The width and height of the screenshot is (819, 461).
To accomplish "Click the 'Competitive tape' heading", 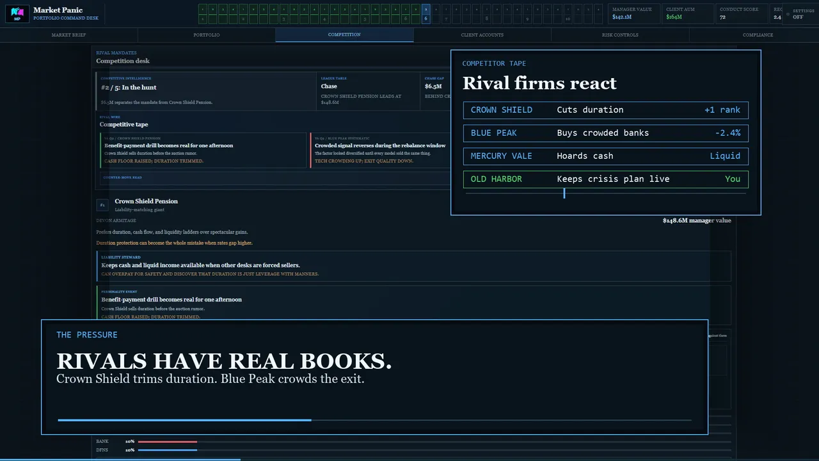I will (x=123, y=125).
